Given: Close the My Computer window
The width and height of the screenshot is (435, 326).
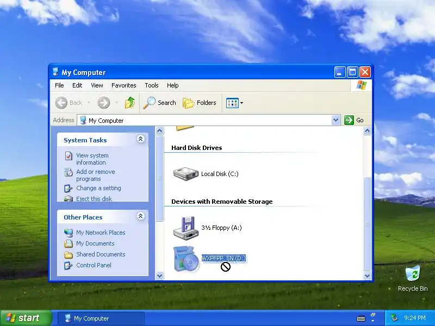Looking at the screenshot, I should [x=365, y=72].
